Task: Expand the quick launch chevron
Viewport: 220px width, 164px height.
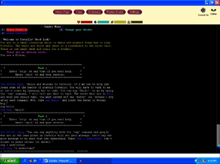Action: click(x=40, y=160)
